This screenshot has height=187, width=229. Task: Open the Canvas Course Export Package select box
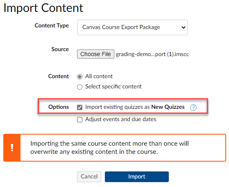[x=132, y=27]
